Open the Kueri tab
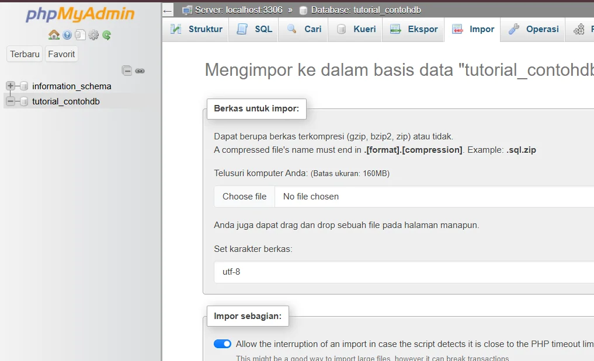 click(x=355, y=29)
